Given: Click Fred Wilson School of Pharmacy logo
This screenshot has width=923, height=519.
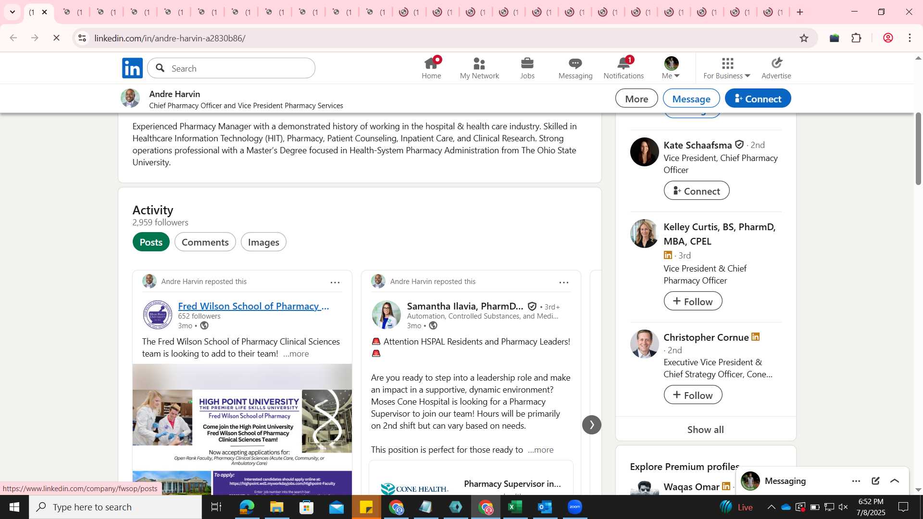Looking at the screenshot, I should tap(157, 315).
